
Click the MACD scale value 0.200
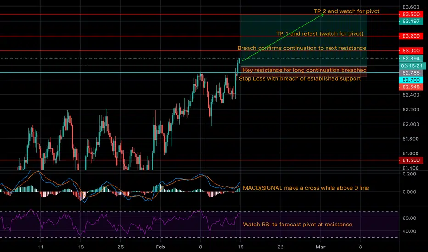409,174
